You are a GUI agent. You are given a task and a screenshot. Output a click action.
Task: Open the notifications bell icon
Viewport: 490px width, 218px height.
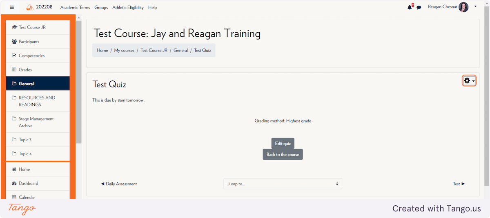coord(410,7)
